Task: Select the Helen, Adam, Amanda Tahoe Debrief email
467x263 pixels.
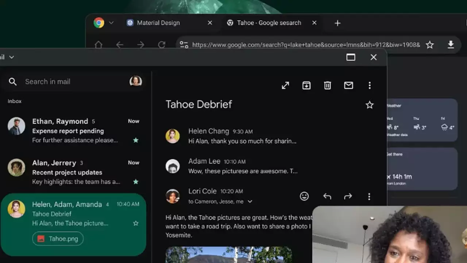Action: [73, 224]
